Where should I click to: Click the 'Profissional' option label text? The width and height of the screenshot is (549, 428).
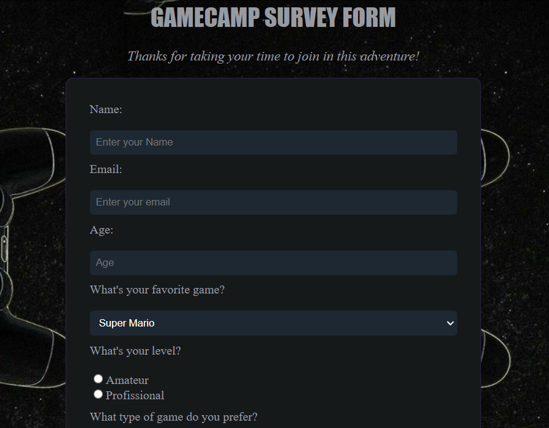135,396
